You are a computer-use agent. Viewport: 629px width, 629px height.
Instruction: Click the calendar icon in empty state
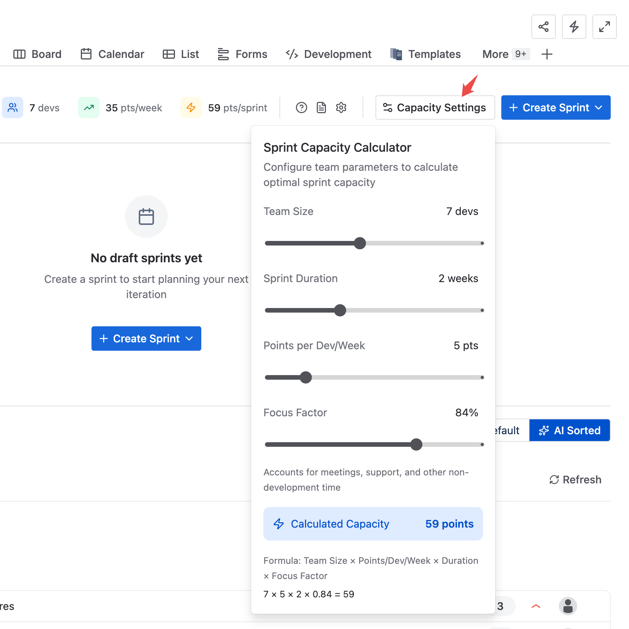tap(146, 217)
